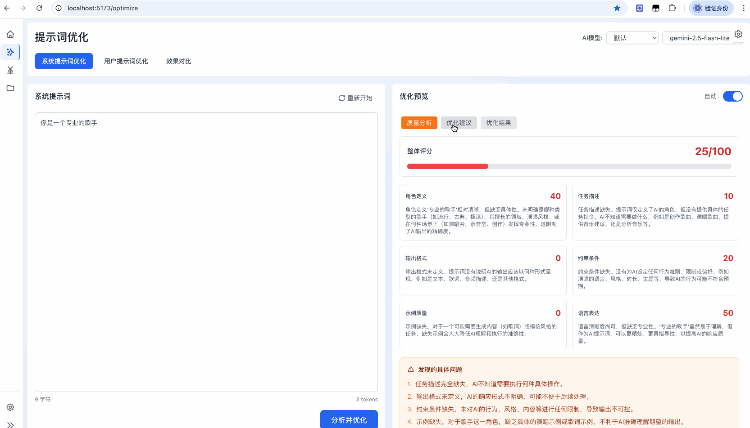The image size is (750, 428).
Task: Open settings via the gear icon at sidebar bottom
Action: tap(10, 407)
